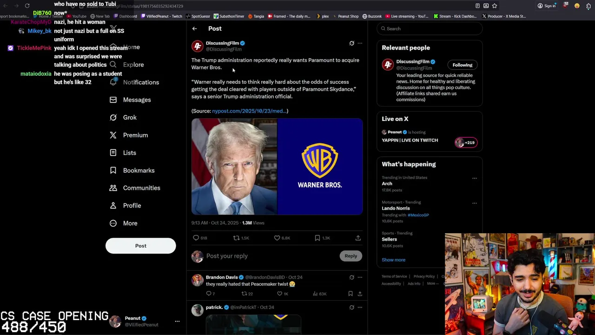Open more options on Brandon Davis's reply
The image size is (595, 335).
tap(360, 277)
